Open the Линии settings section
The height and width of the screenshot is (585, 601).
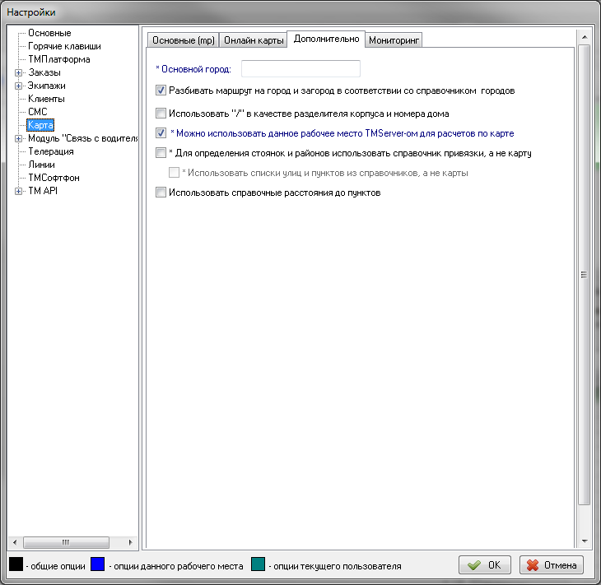tap(41, 165)
